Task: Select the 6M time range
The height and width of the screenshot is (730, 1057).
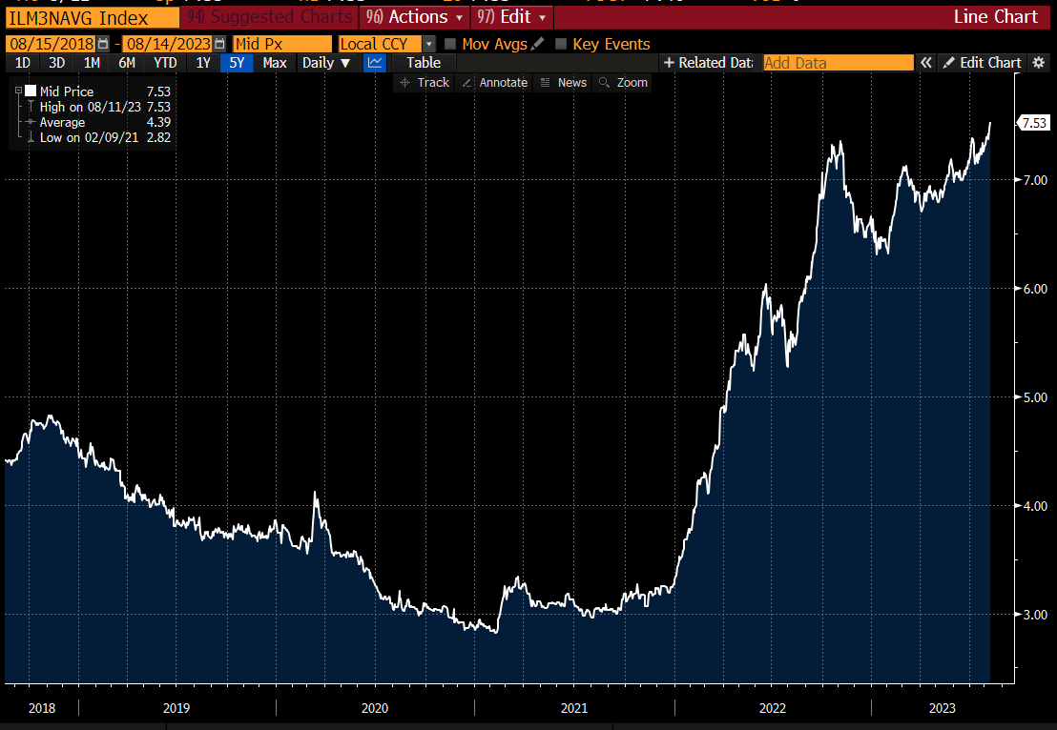Action: (127, 63)
